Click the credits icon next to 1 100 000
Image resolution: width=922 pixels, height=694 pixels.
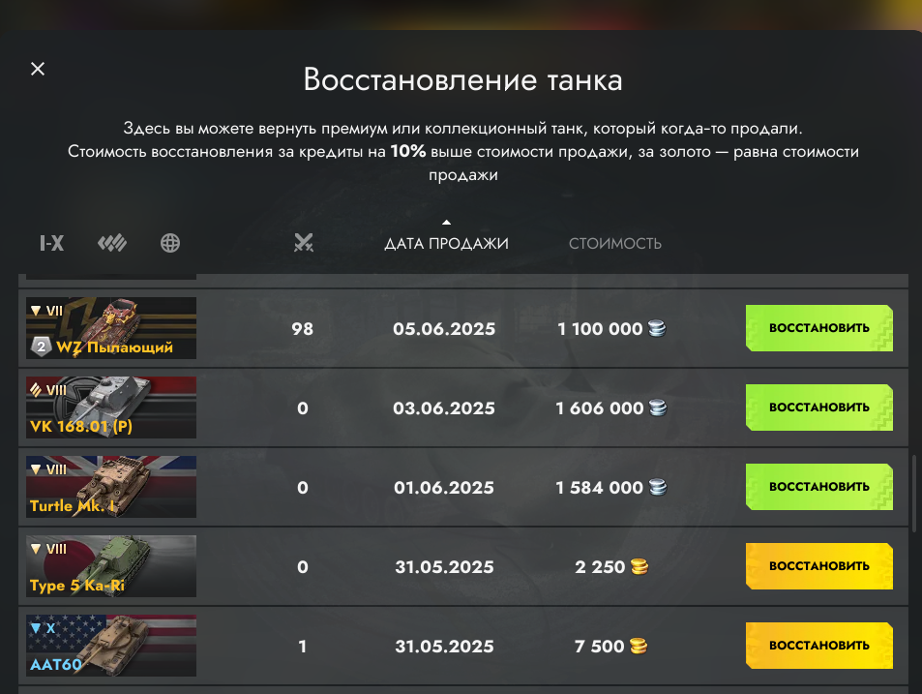[657, 328]
